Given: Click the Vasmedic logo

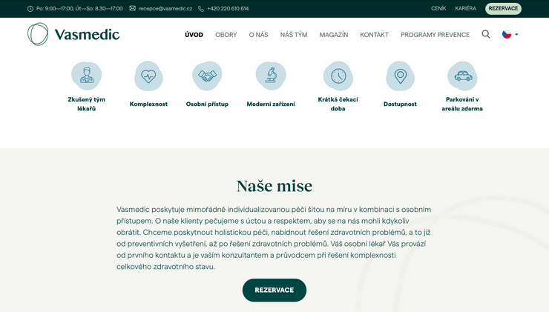Looking at the screenshot, I should click(73, 34).
